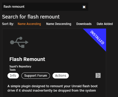Image resolution: width=118 pixels, height=97 pixels.
Task: Click the 'Search for flash remount' heading
Action: pyautogui.click(x=31, y=17)
